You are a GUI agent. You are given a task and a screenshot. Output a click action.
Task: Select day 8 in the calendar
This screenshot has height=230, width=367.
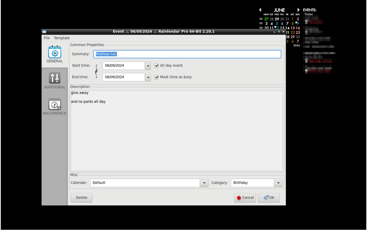click(293, 24)
